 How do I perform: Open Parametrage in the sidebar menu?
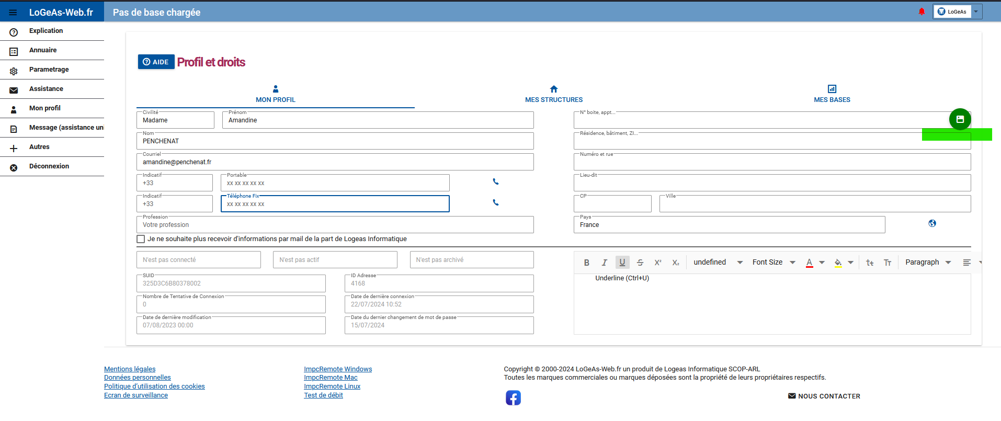coord(49,70)
